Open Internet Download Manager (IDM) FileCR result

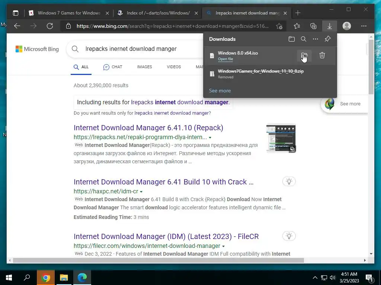166,236
